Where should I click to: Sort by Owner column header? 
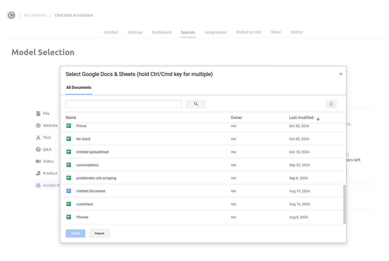[236, 118]
